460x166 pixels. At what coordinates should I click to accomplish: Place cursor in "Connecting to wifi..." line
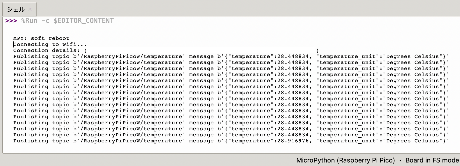coord(50,44)
